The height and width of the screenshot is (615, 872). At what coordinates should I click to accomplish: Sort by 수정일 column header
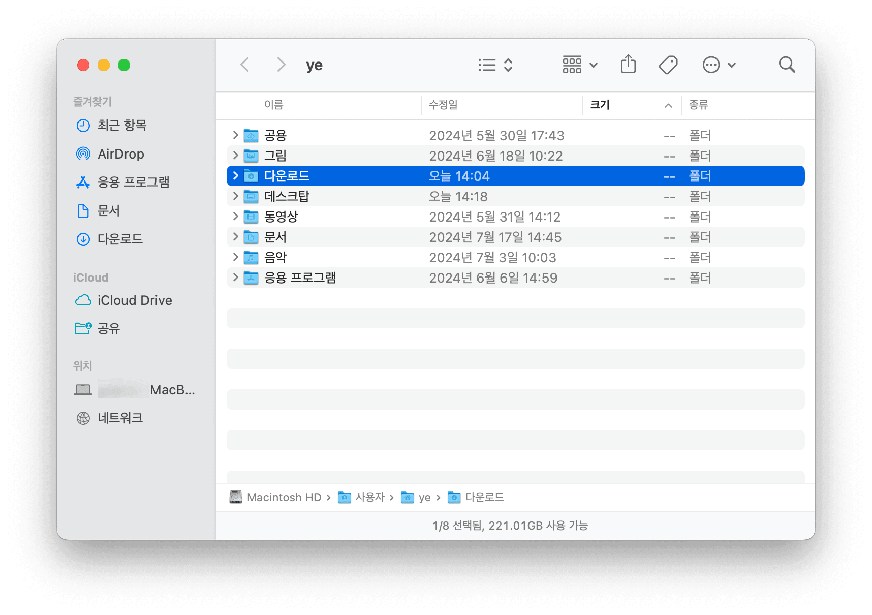[x=443, y=105]
